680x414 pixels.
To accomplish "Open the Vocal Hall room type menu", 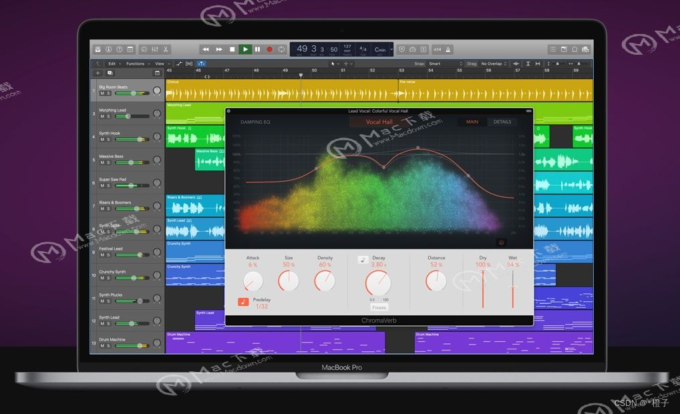I will [379, 122].
